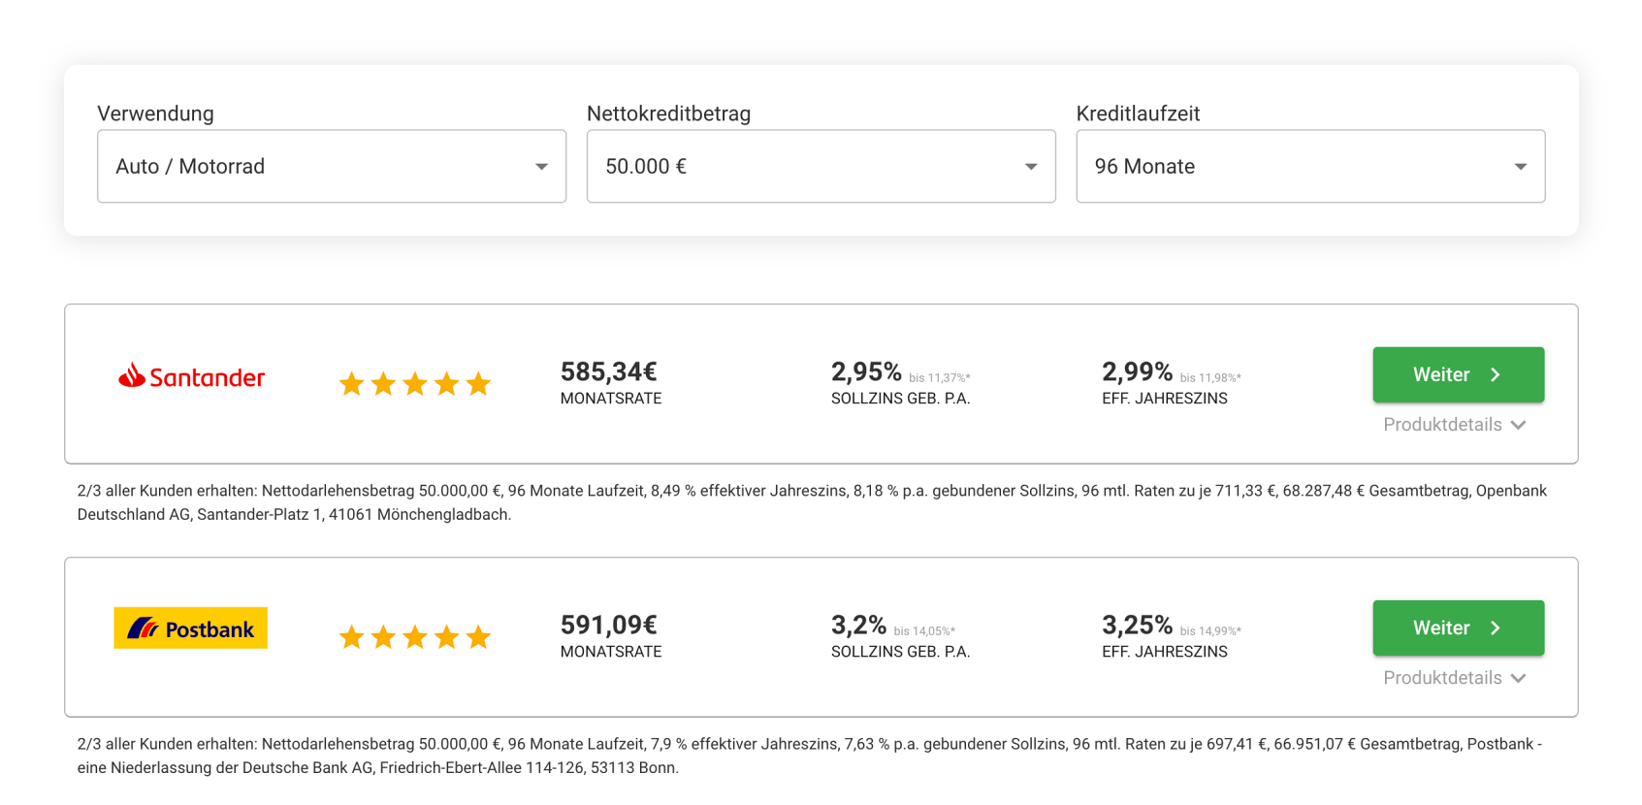Image resolution: width=1642 pixels, height=805 pixels.
Task: Click the arrow icon on Postbank's Weiter button
Action: click(x=1496, y=628)
